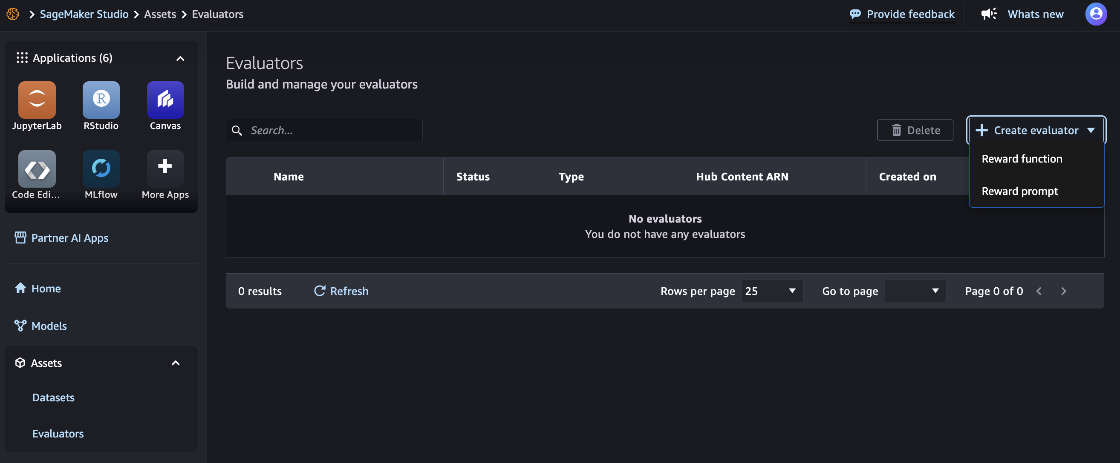Image resolution: width=1120 pixels, height=463 pixels.
Task: Go to next page arrow
Action: click(x=1063, y=291)
